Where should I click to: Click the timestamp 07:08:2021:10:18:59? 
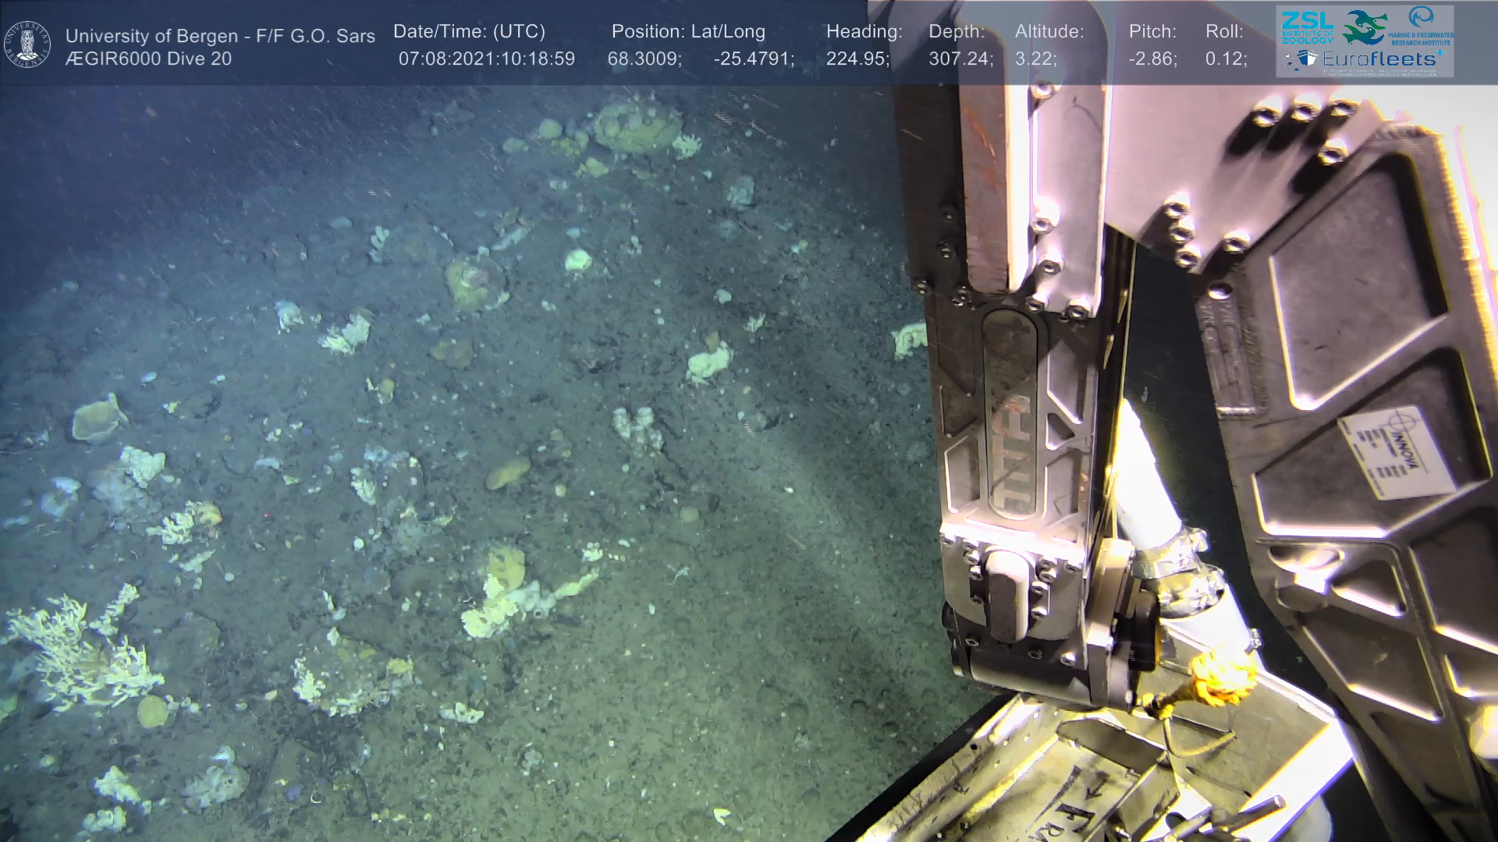click(486, 59)
